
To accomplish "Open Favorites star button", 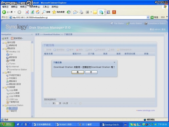I will [58, 12].
